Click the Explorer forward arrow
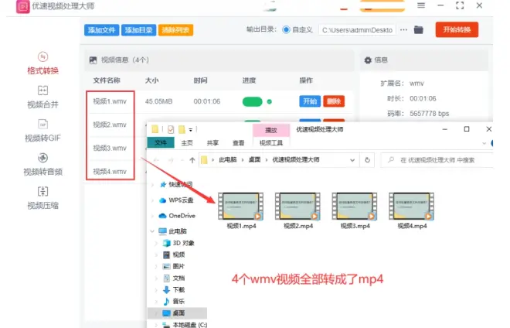Image resolution: width=510 pixels, height=328 pixels. 171,160
